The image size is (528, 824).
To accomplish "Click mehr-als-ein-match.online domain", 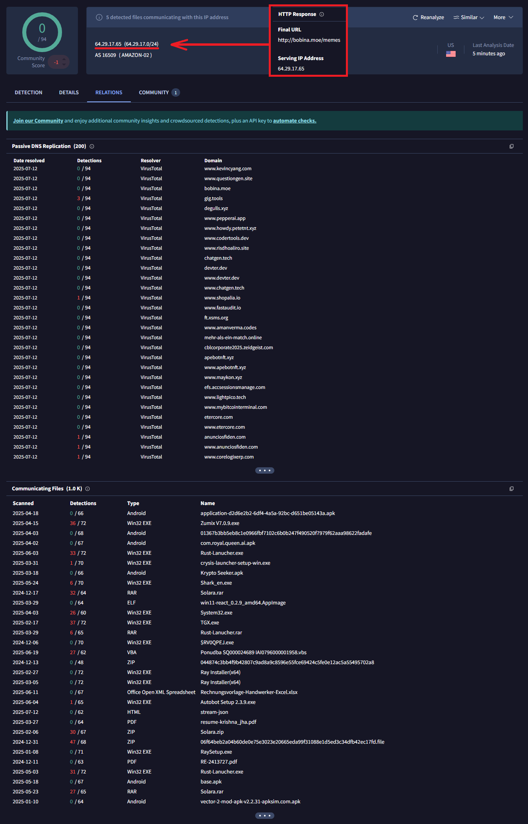I will [233, 338].
